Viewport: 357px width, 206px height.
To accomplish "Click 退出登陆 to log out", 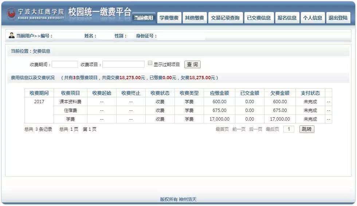I will click(x=338, y=18).
